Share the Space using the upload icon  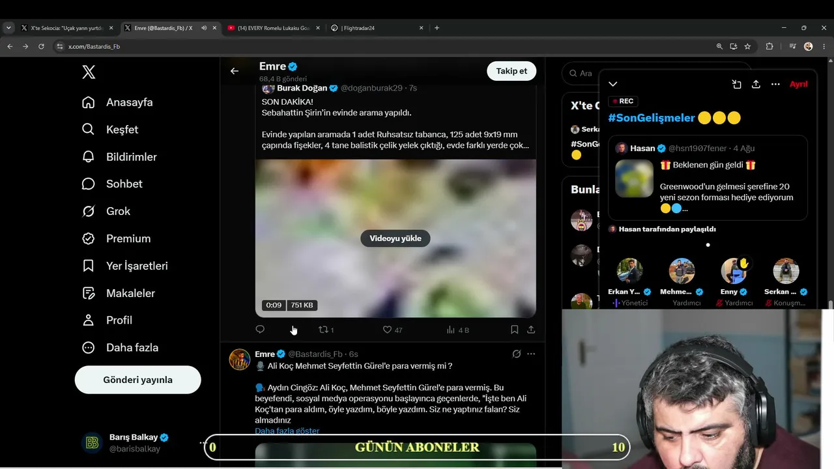(x=756, y=84)
